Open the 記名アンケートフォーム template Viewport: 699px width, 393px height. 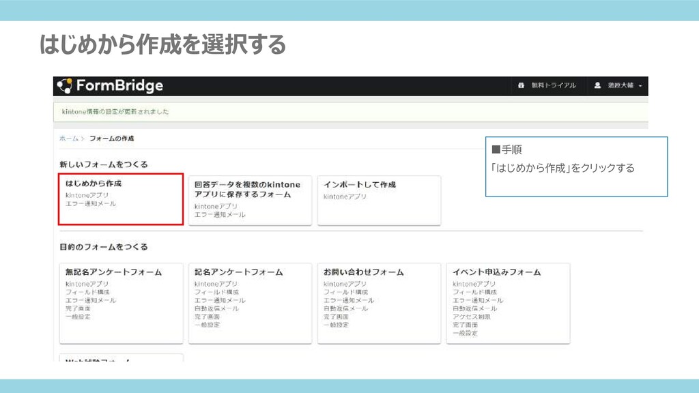(250, 303)
